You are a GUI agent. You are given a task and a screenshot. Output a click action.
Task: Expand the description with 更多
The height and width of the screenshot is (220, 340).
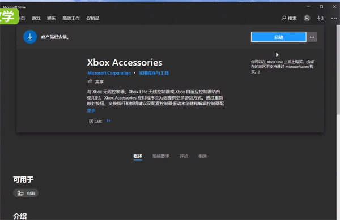(91, 110)
